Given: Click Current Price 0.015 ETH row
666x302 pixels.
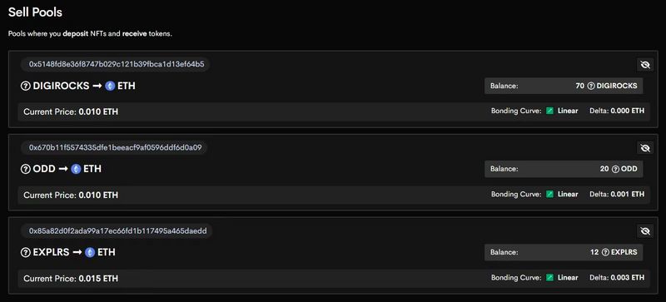Looking at the screenshot, I should tap(334, 279).
